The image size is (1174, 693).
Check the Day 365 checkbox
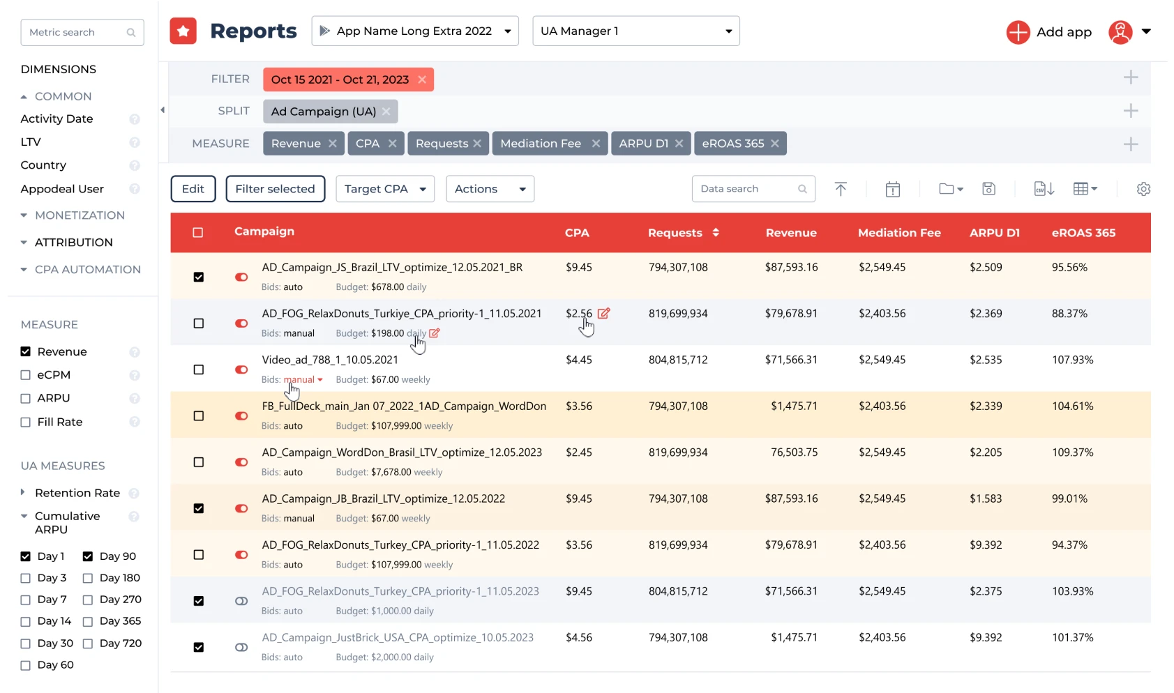coord(88,622)
